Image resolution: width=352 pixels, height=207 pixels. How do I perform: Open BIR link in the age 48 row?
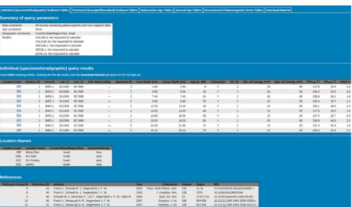click(x=19, y=111)
